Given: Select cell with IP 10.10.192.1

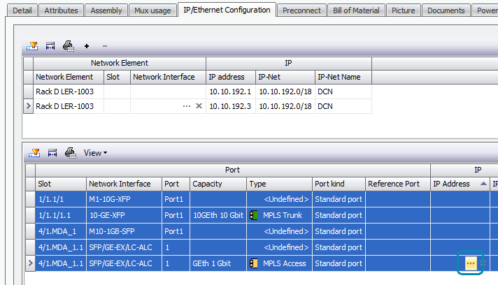Looking at the screenshot, I should [231, 92].
